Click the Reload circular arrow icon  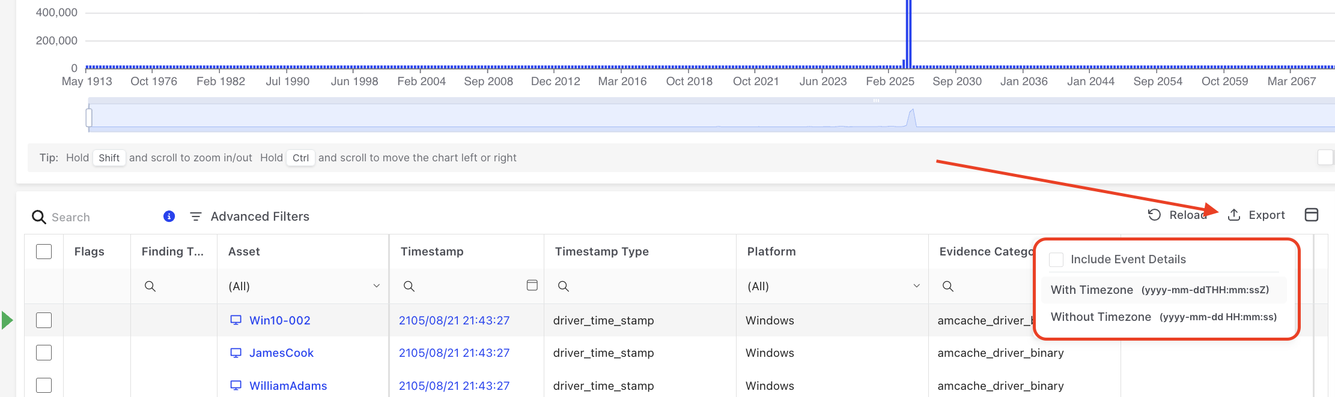[1154, 215]
